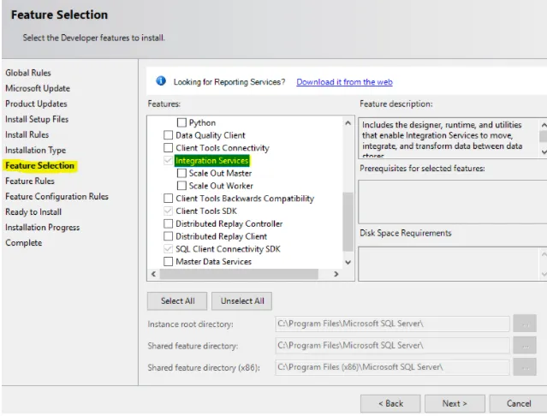Tick the Scale Out Worker checkbox
The height and width of the screenshot is (416, 547).
pos(181,186)
